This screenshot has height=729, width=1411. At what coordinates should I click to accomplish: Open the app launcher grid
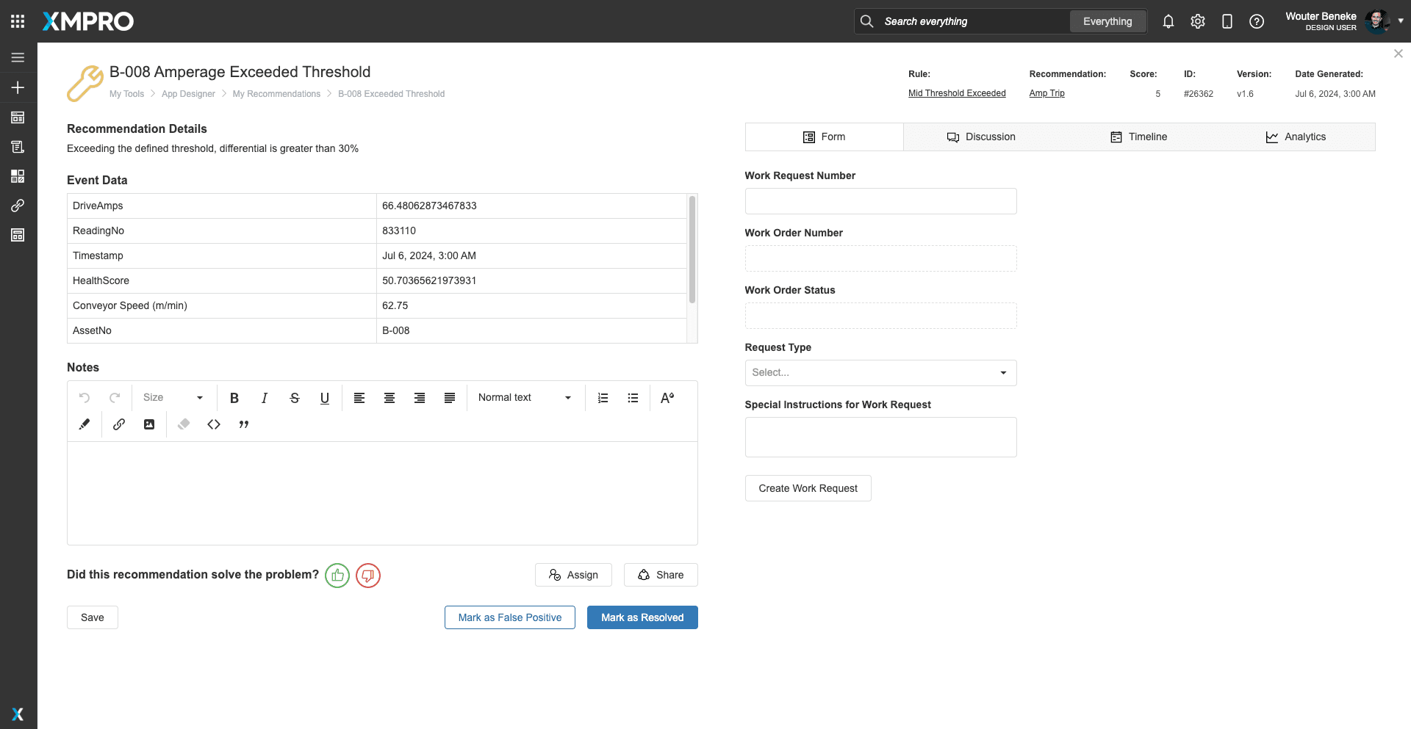click(x=18, y=21)
